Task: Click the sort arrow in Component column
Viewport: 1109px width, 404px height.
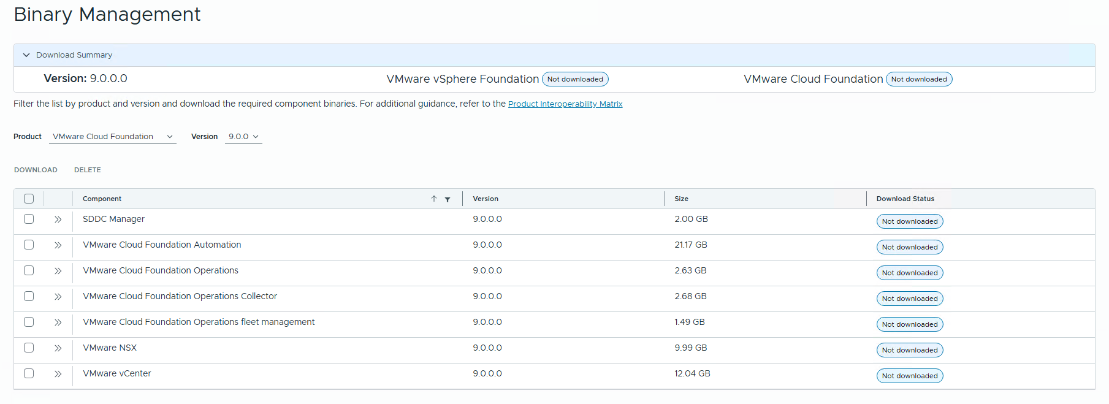Action: pos(433,199)
